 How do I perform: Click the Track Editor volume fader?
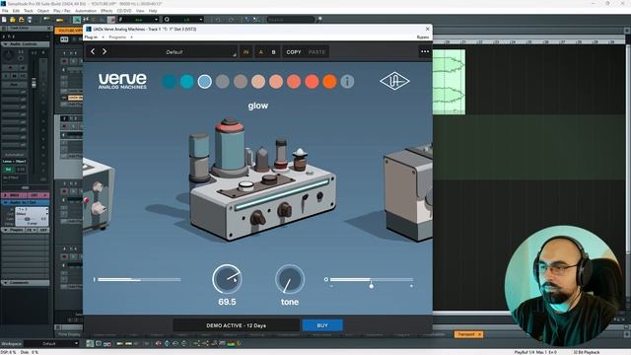point(34,83)
